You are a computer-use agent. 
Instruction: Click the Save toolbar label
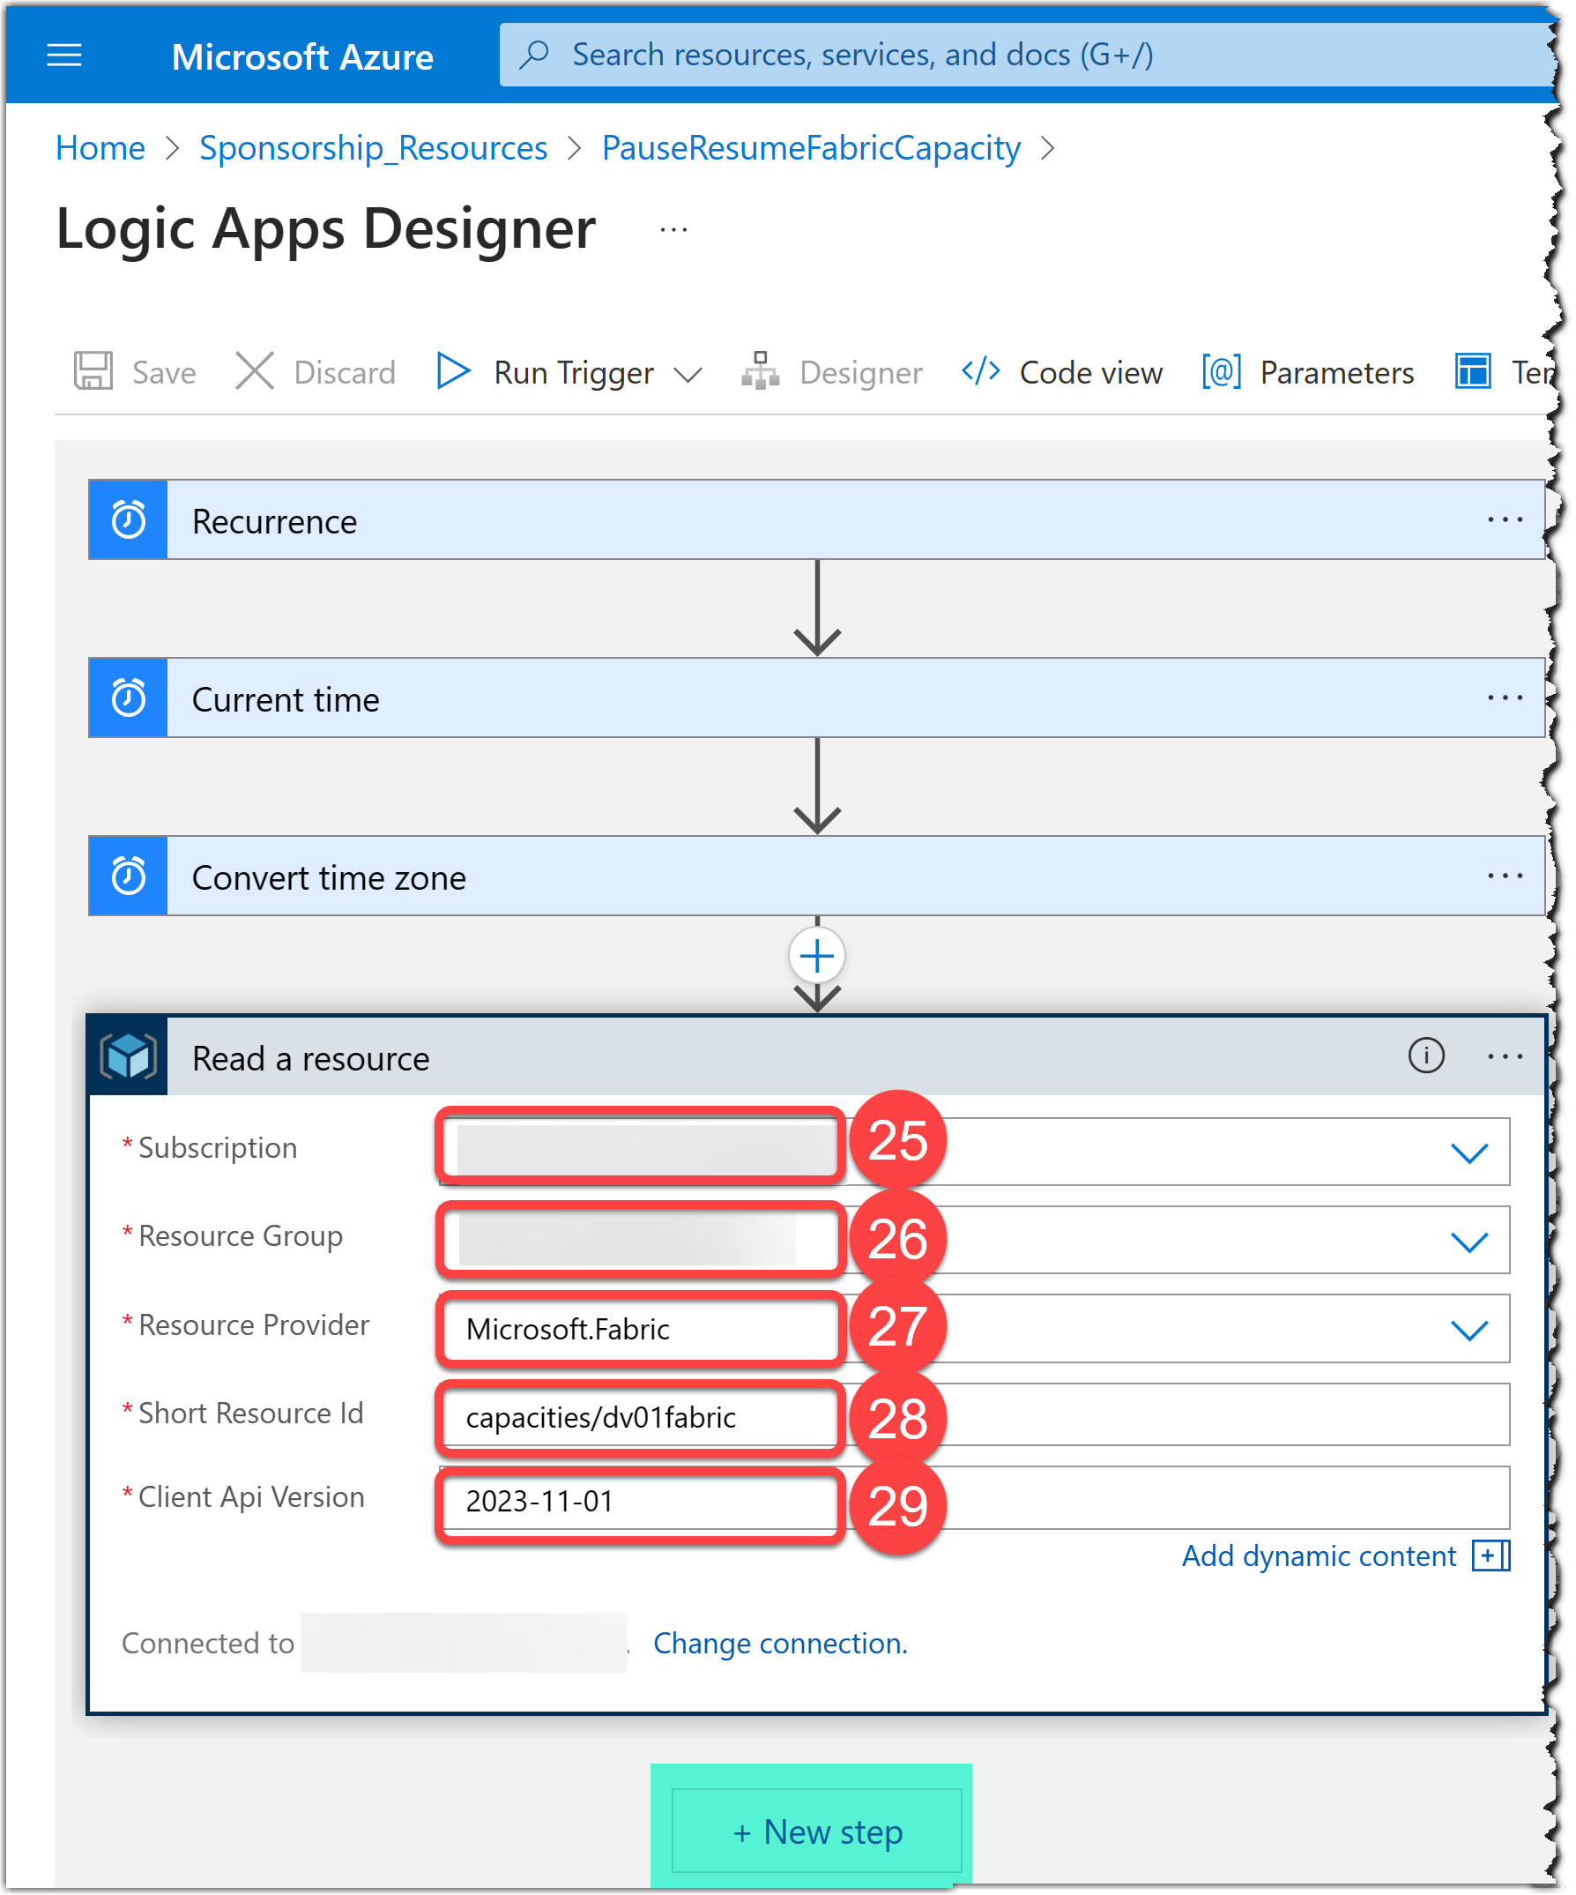[x=164, y=373]
